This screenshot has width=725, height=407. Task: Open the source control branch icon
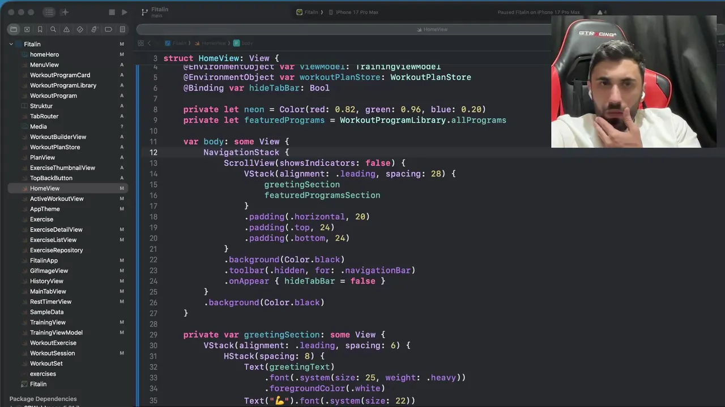pos(144,12)
